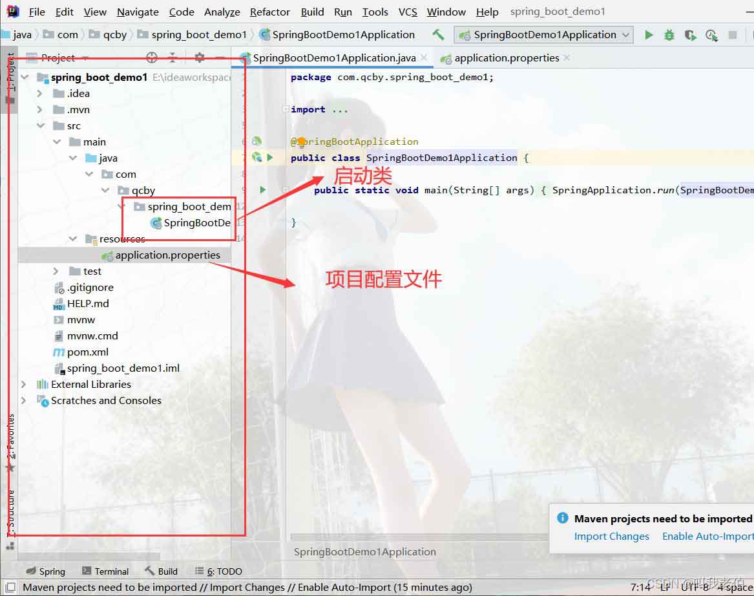Collapse the resources folder
The height and width of the screenshot is (596, 754).
(x=72, y=239)
